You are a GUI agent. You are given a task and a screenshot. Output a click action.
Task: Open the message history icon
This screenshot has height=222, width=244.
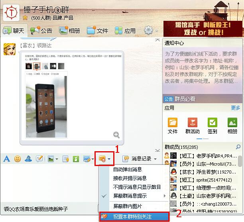point(126,159)
